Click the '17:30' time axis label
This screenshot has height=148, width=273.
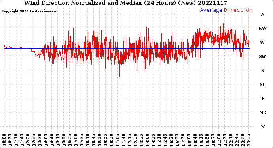(183, 140)
